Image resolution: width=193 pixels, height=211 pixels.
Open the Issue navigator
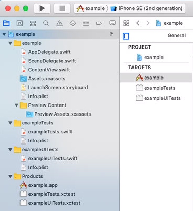click(59, 23)
